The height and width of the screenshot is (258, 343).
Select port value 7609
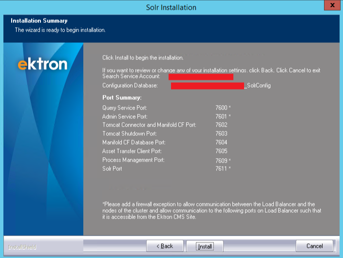tap(221, 161)
